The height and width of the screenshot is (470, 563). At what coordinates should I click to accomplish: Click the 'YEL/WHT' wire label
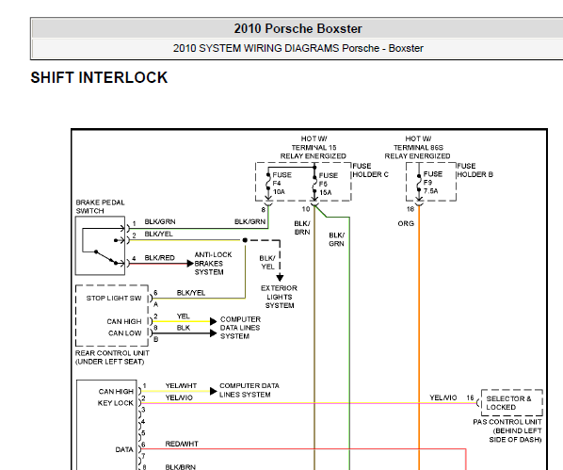[181, 386]
